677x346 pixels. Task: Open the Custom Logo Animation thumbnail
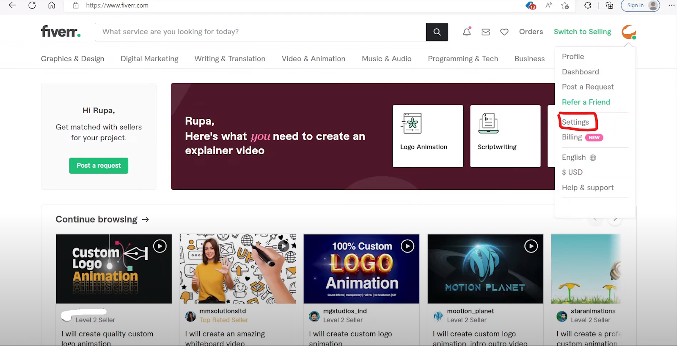tap(114, 269)
